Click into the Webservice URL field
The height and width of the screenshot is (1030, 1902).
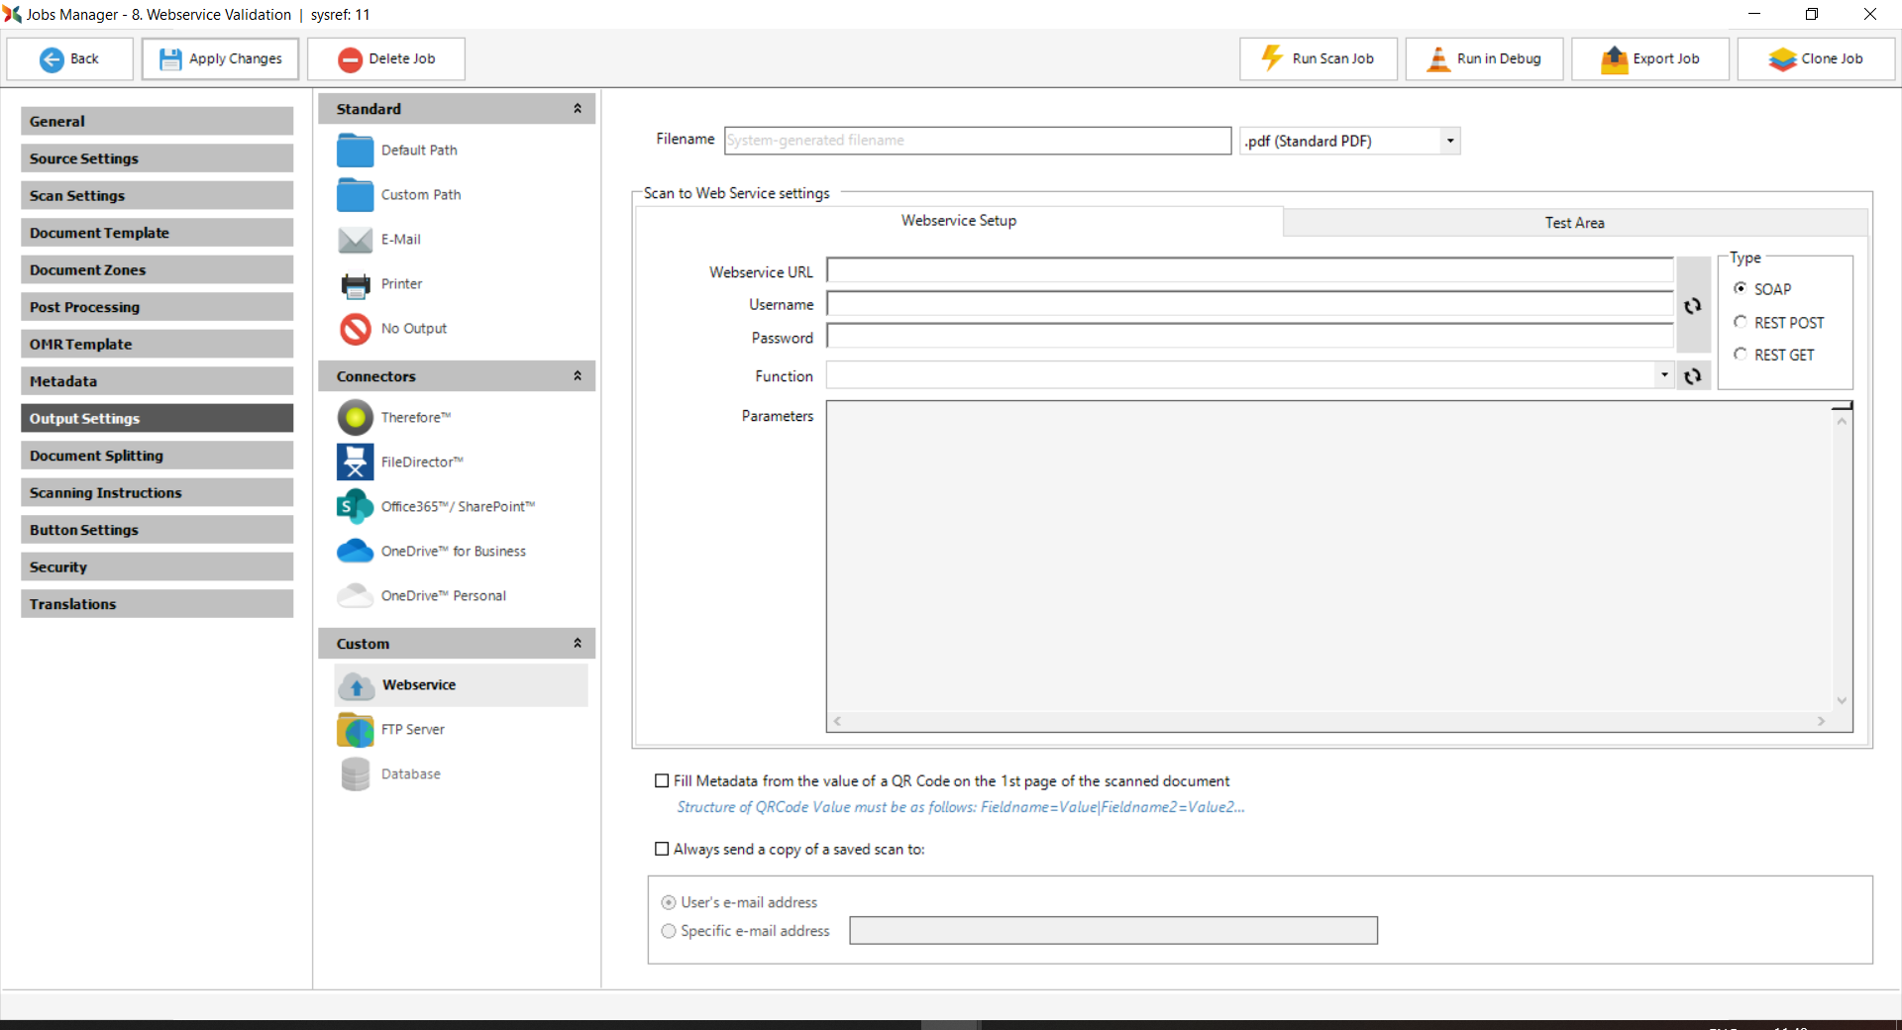(x=1249, y=271)
